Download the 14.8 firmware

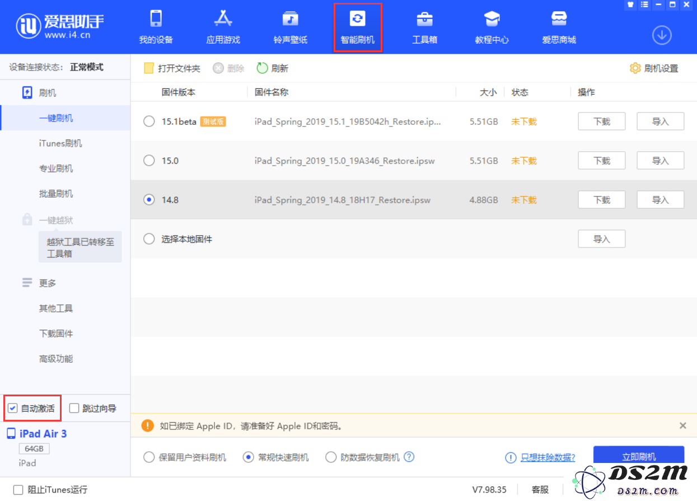pyautogui.click(x=602, y=200)
